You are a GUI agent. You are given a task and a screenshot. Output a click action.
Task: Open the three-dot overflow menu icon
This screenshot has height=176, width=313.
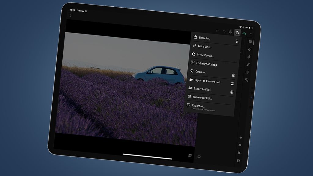click(251, 34)
